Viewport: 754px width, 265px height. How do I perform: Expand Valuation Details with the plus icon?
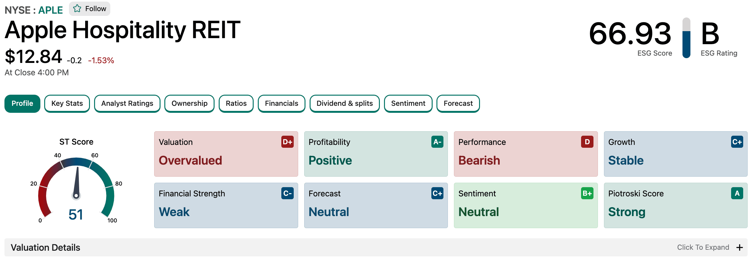pos(740,248)
